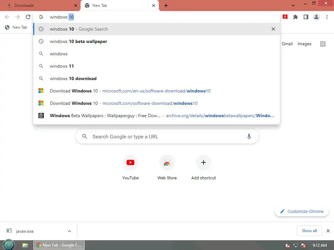Click the 9:12 AM clock
The image size is (334, 250).
click(320, 245)
